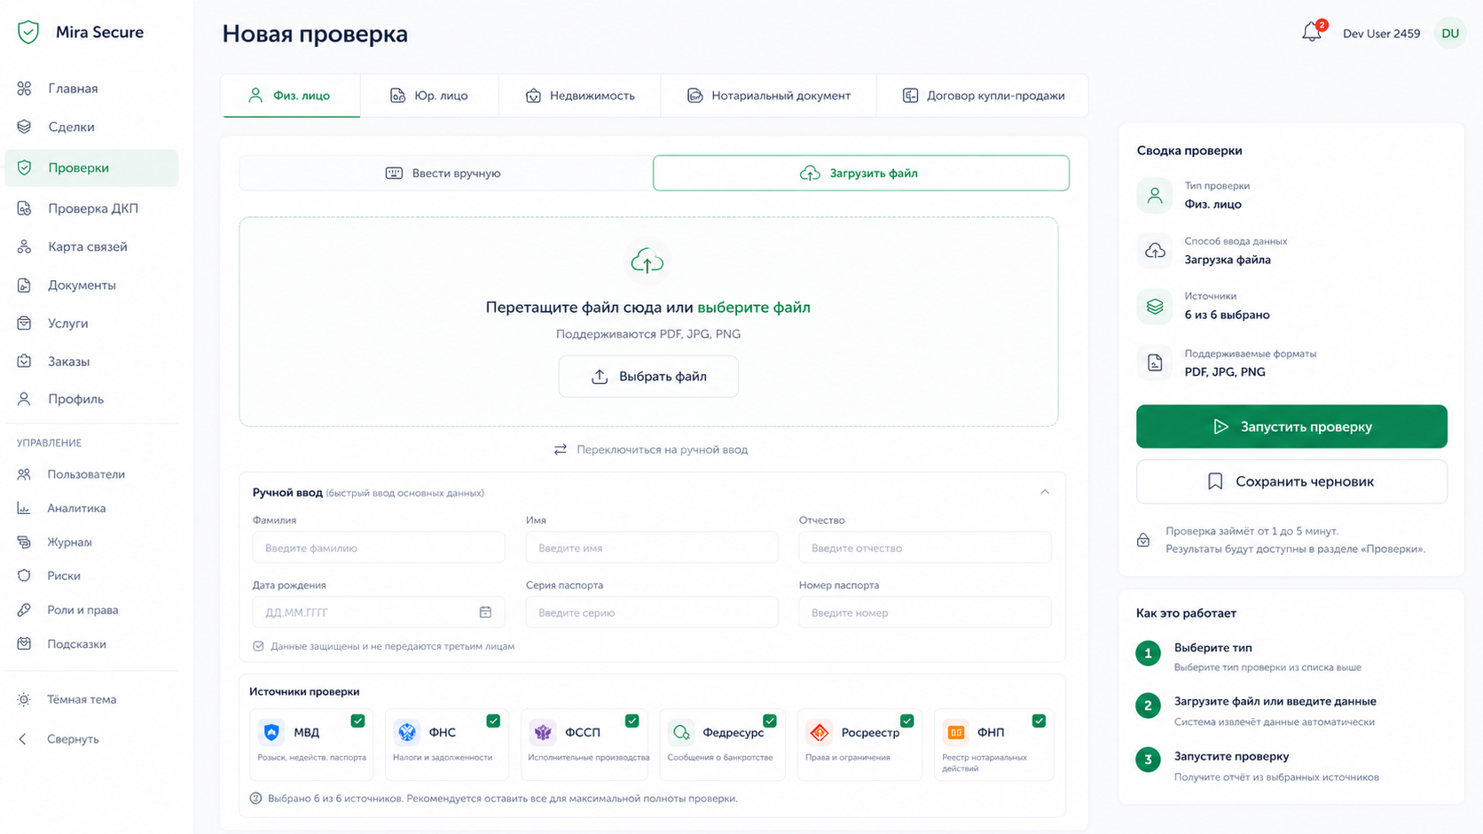Viewport: 1483px width, 834px height.
Task: Collapse the Ручной ввод section chevron
Action: coord(1045,492)
